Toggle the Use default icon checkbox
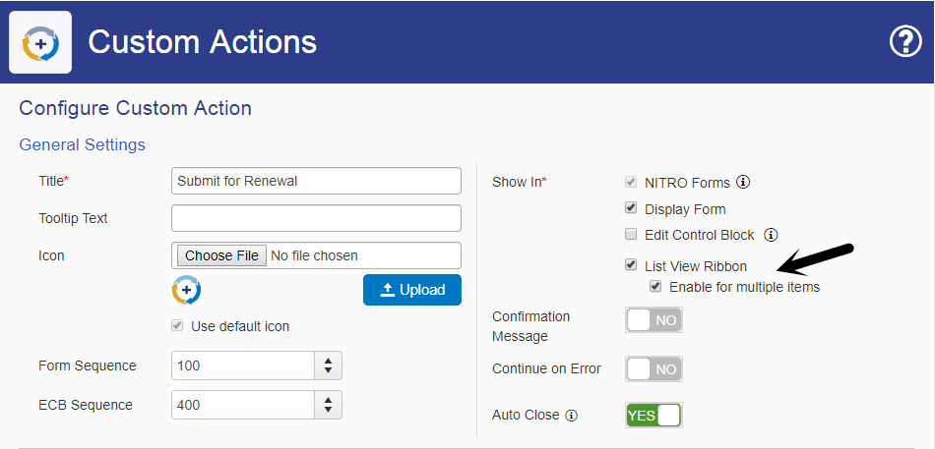This screenshot has height=449, width=935. point(177,326)
